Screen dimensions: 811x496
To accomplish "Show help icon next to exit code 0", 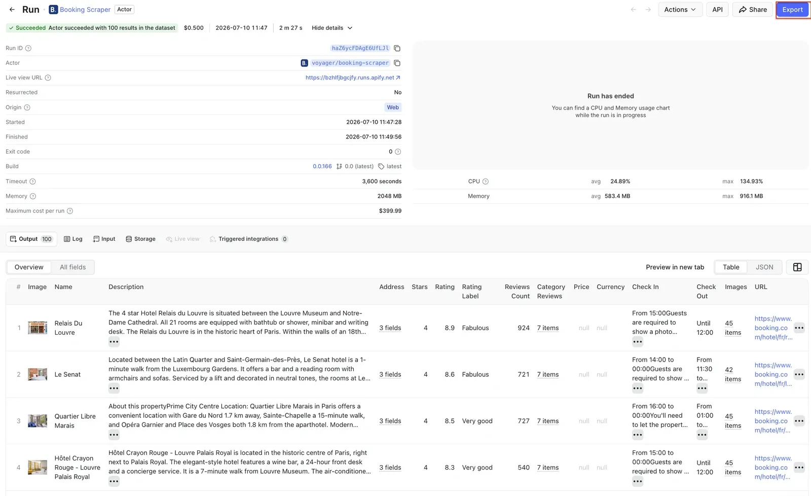I will [x=398, y=152].
